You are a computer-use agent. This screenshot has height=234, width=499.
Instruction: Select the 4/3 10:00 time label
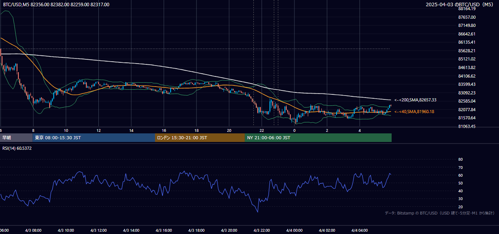pos(66,230)
